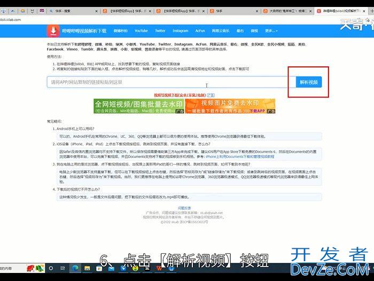
Task: Open Microsoft Store in the taskbar
Action: click(99, 268)
